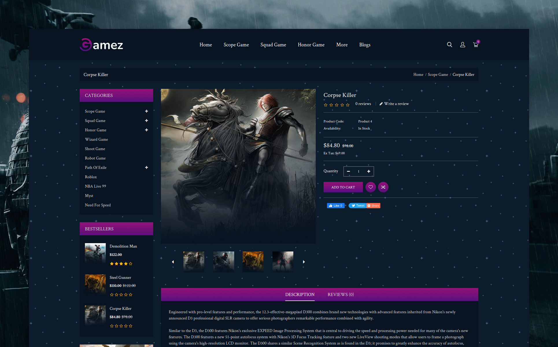This screenshot has height=347, width=558.
Task: Open the NBA Live 99 category
Action: click(x=95, y=186)
